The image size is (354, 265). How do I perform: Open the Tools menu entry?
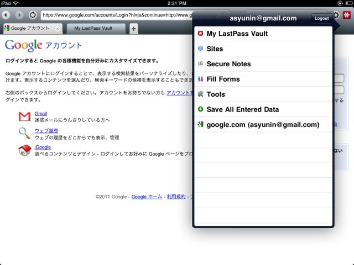(263, 94)
